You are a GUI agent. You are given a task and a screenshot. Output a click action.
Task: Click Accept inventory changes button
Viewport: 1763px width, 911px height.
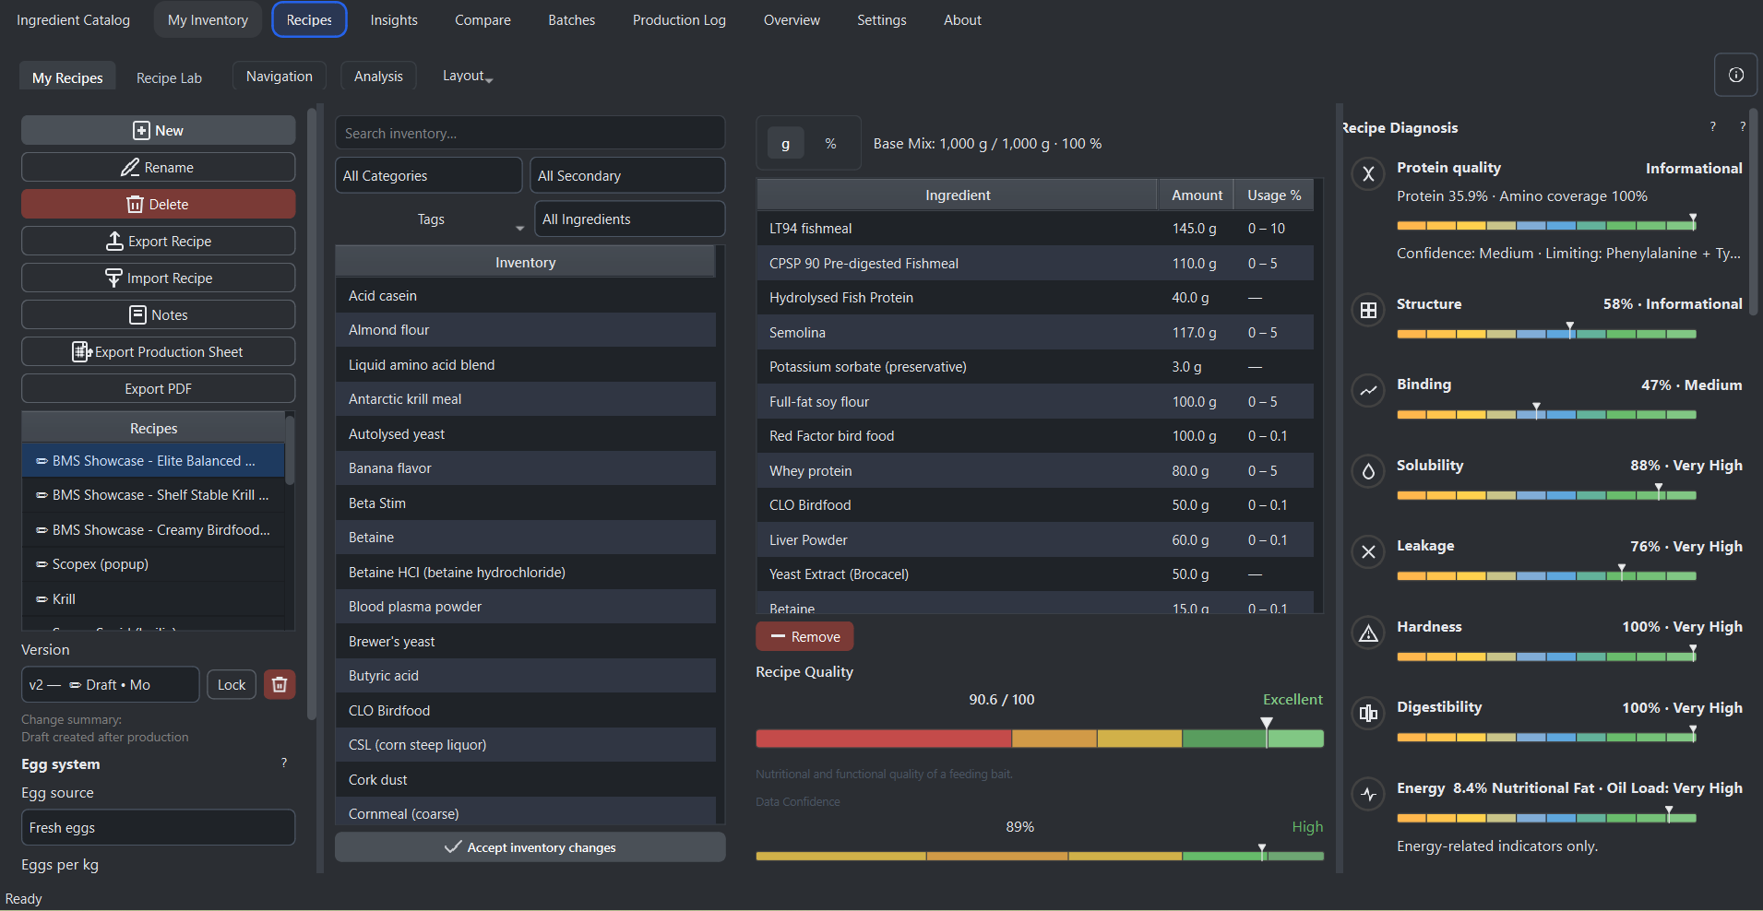tap(530, 847)
